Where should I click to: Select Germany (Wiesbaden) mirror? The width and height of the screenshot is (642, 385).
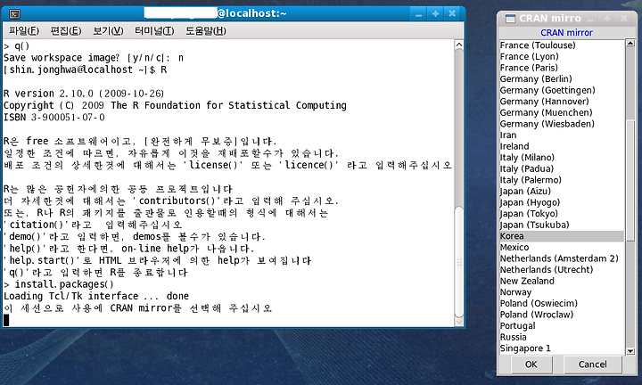[x=562, y=124]
